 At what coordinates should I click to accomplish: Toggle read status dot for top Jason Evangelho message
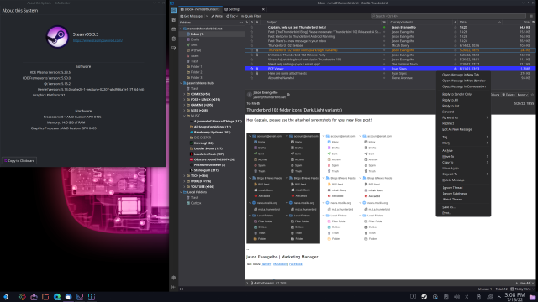pyautogui.click(x=384, y=27)
